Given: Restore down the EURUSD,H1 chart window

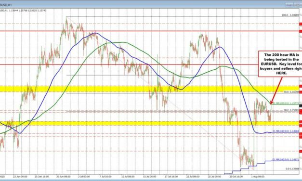Looking at the screenshot, I should pos(298,4).
